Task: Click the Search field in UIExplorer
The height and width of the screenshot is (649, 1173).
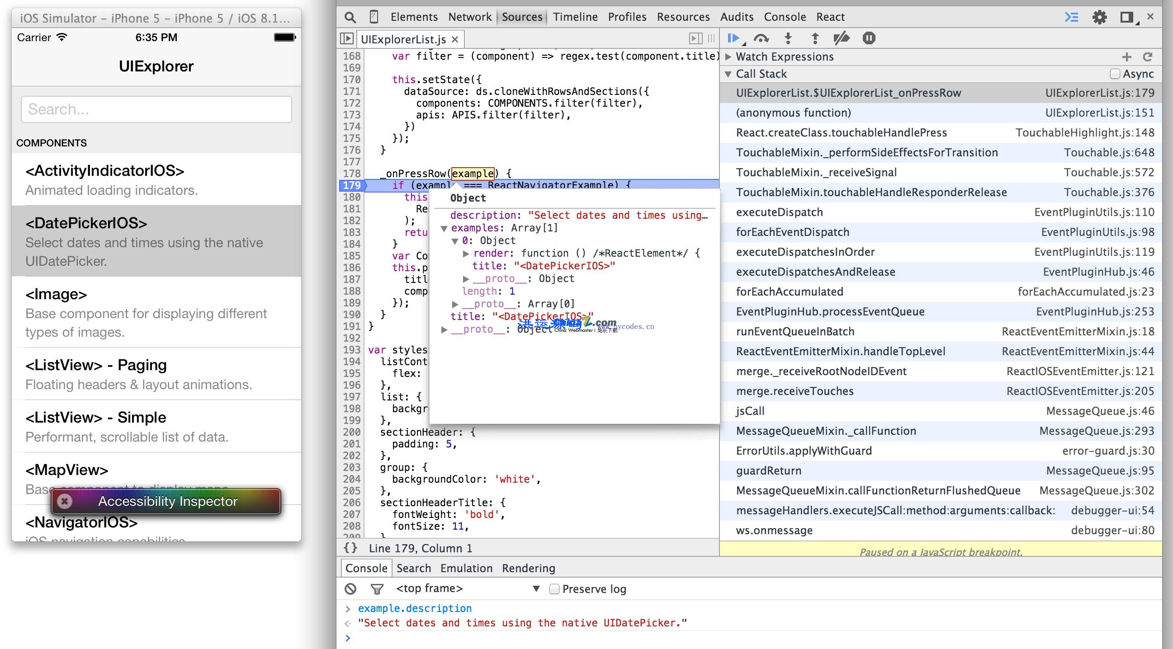Action: click(156, 109)
